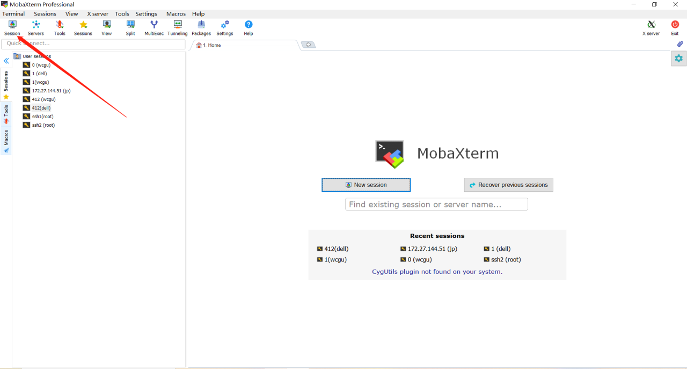This screenshot has width=687, height=369.
Task: Click the Sessions star toolbar icon
Action: point(83,28)
